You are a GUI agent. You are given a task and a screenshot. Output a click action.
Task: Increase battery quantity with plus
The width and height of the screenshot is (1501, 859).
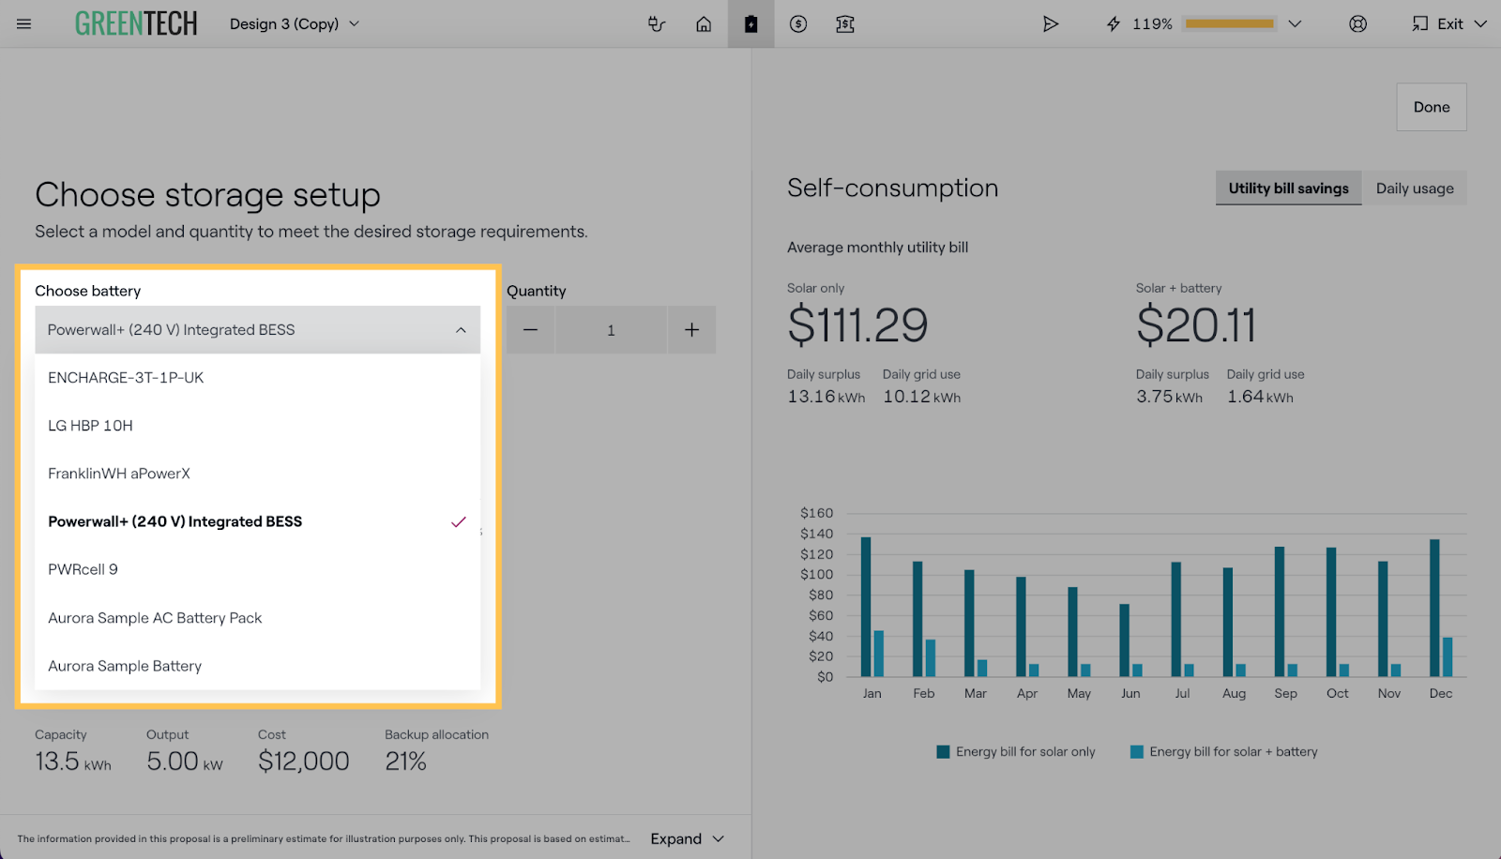tap(691, 330)
